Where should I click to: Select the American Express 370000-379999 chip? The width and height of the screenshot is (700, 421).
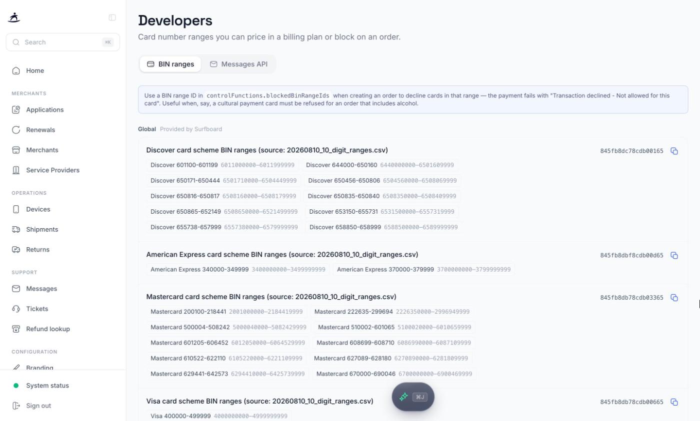423,269
